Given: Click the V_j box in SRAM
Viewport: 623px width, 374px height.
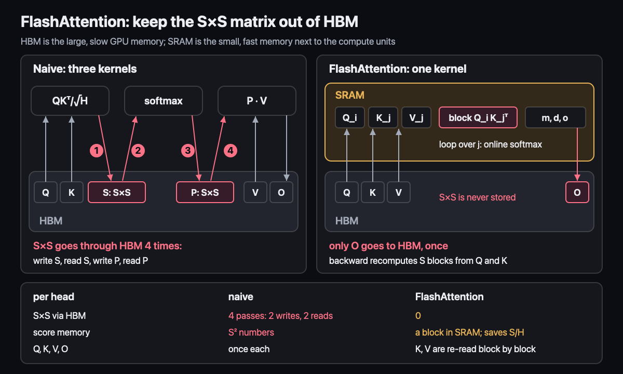Looking at the screenshot, I should pyautogui.click(x=416, y=118).
